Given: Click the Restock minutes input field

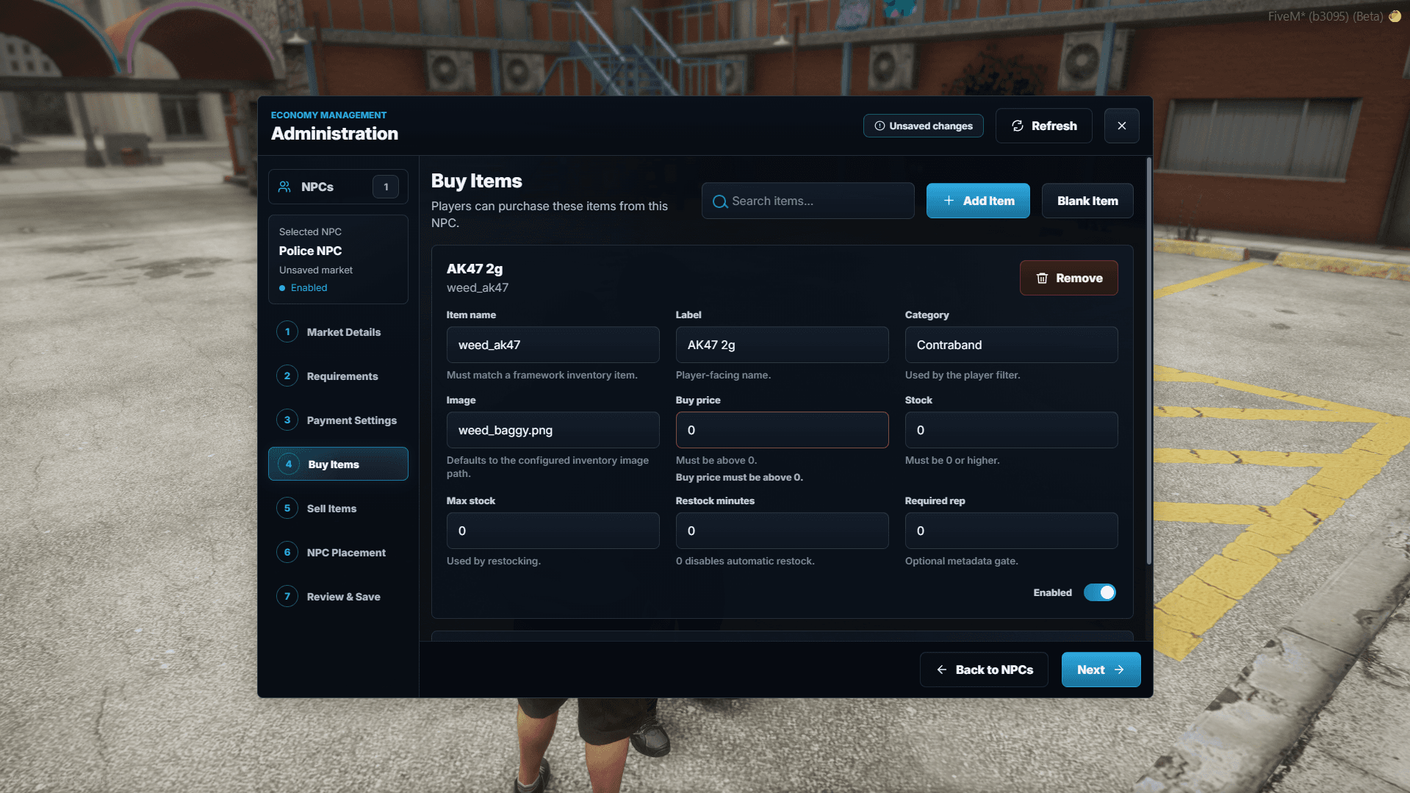Looking at the screenshot, I should click(x=782, y=531).
